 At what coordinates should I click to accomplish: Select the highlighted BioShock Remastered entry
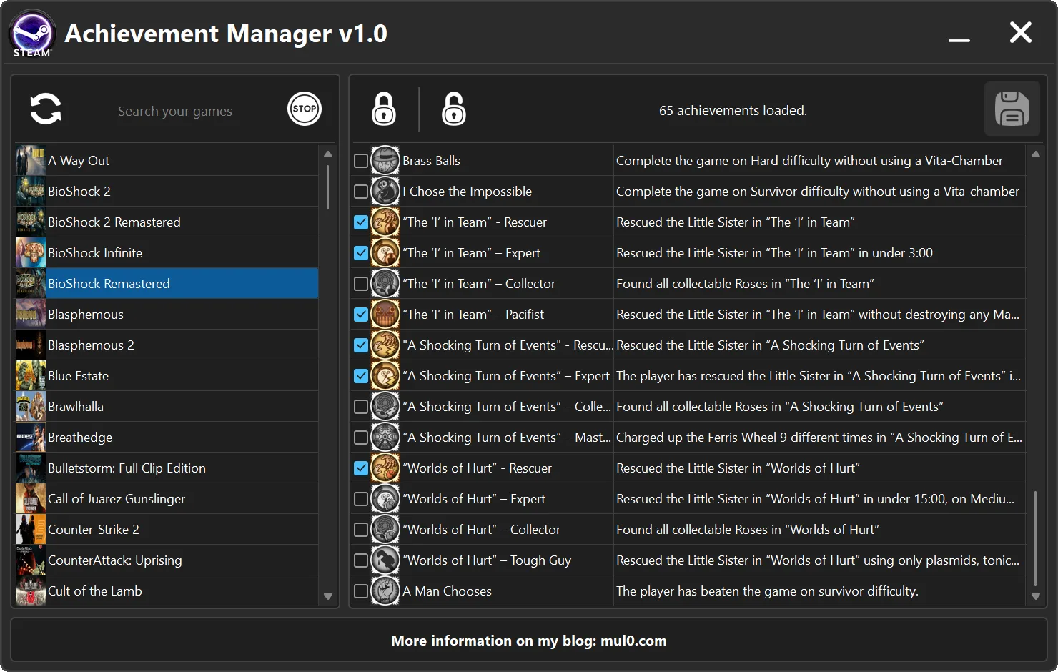pyautogui.click(x=167, y=284)
